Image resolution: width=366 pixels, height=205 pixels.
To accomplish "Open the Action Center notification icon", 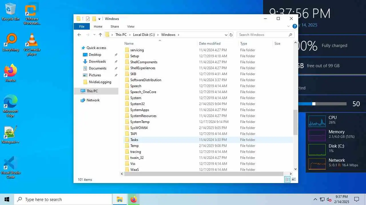I will tap(357, 199).
